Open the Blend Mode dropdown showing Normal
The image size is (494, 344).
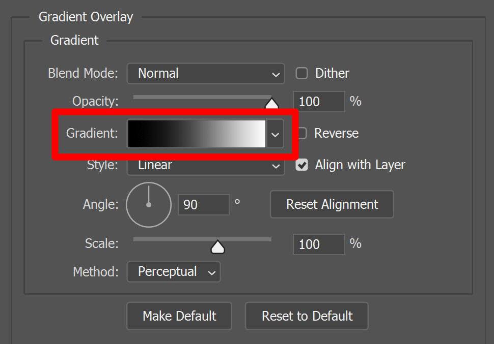tap(206, 73)
